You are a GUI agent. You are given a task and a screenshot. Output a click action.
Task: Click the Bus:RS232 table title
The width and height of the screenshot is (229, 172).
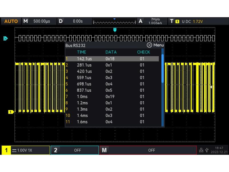(x=75, y=45)
